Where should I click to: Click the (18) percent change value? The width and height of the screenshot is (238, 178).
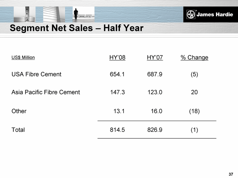click(194, 111)
